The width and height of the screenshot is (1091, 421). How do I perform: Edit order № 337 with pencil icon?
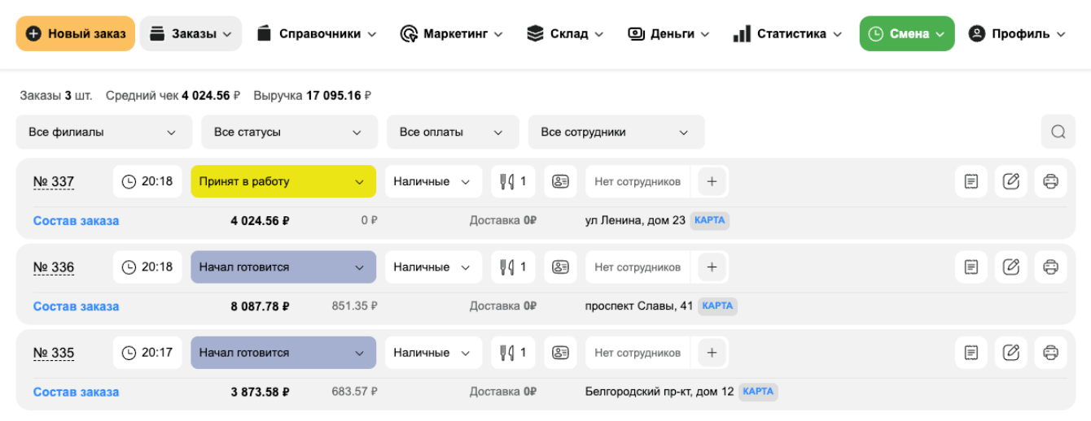click(1011, 182)
